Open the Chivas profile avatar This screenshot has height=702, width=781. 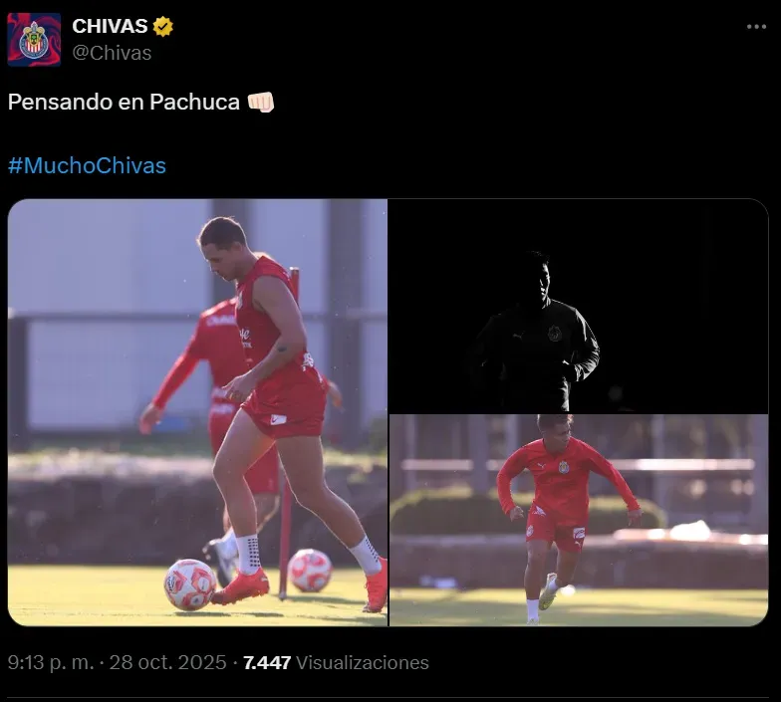click(34, 40)
